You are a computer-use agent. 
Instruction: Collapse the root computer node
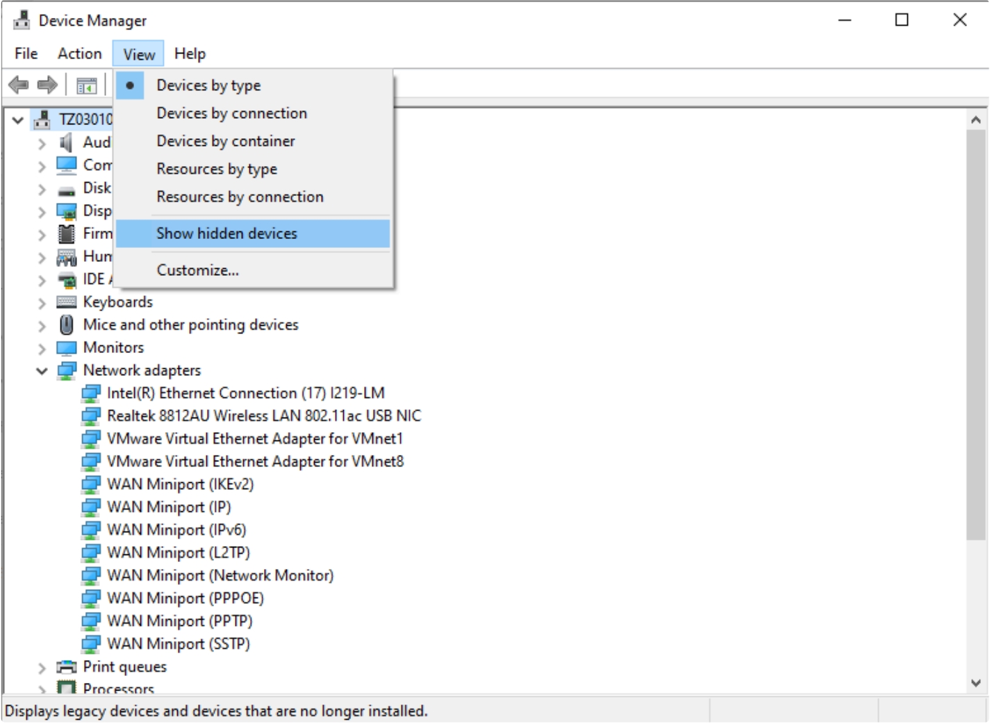click(x=17, y=120)
